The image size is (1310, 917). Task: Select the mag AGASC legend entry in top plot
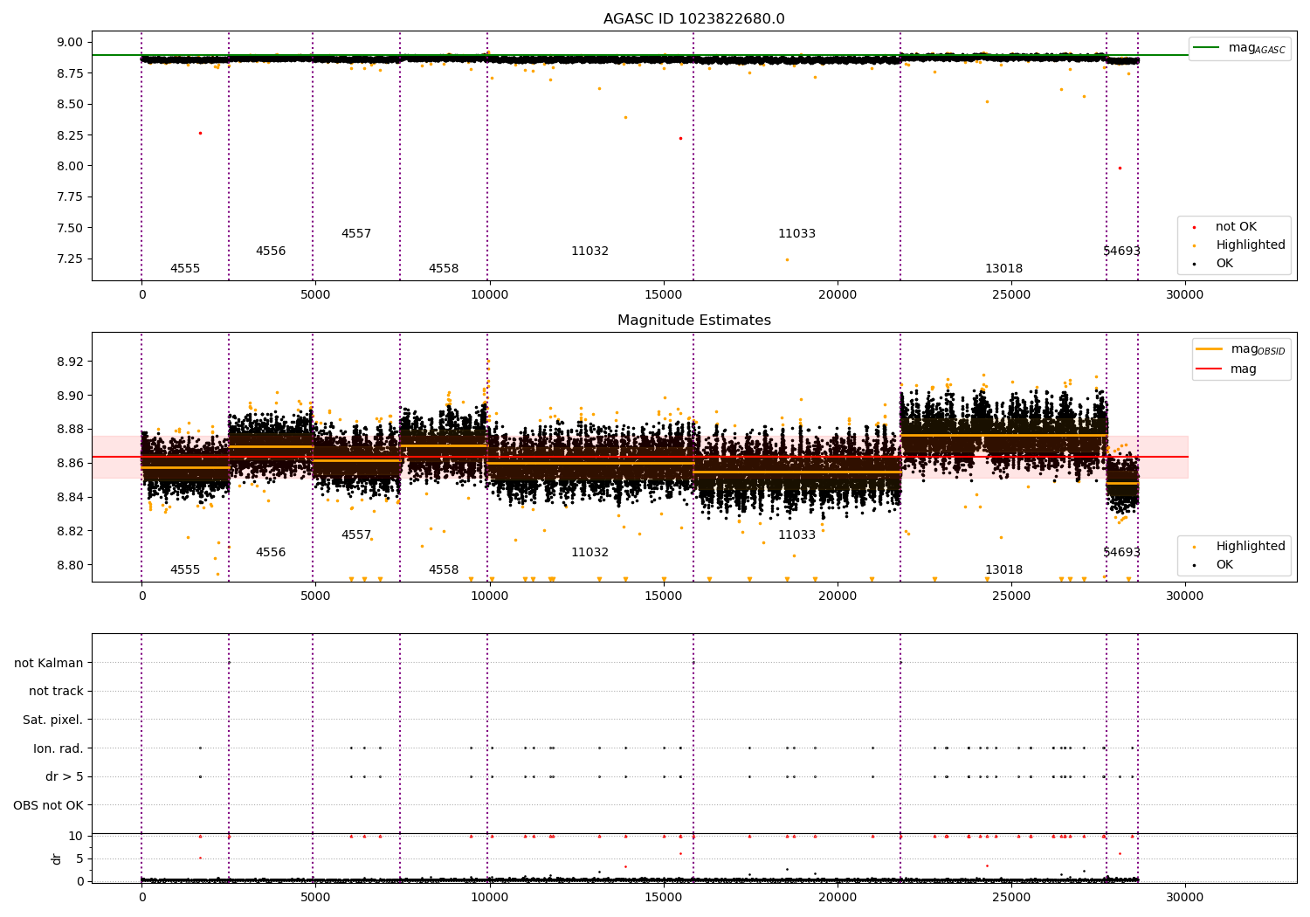tap(1240, 48)
